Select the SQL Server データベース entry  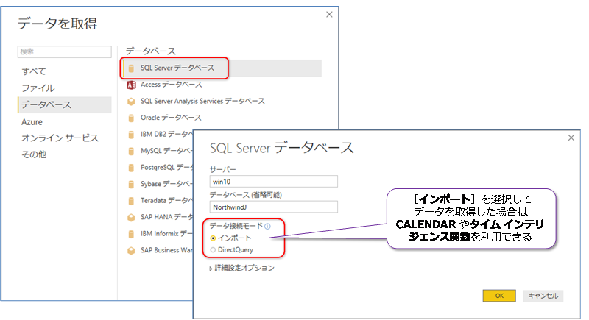(x=222, y=68)
